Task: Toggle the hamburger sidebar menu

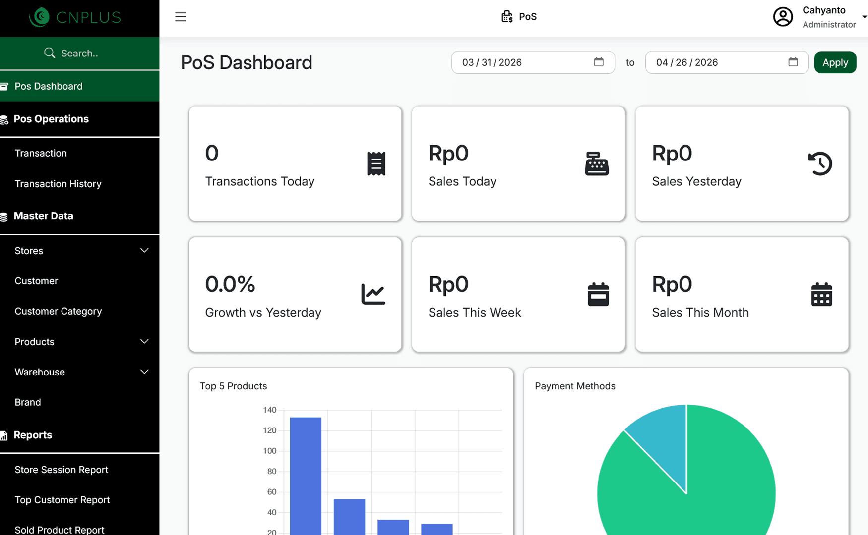Action: (x=181, y=17)
